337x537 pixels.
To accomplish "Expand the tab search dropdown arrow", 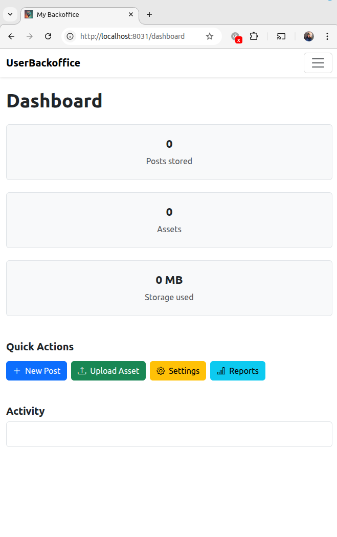I will [x=10, y=14].
